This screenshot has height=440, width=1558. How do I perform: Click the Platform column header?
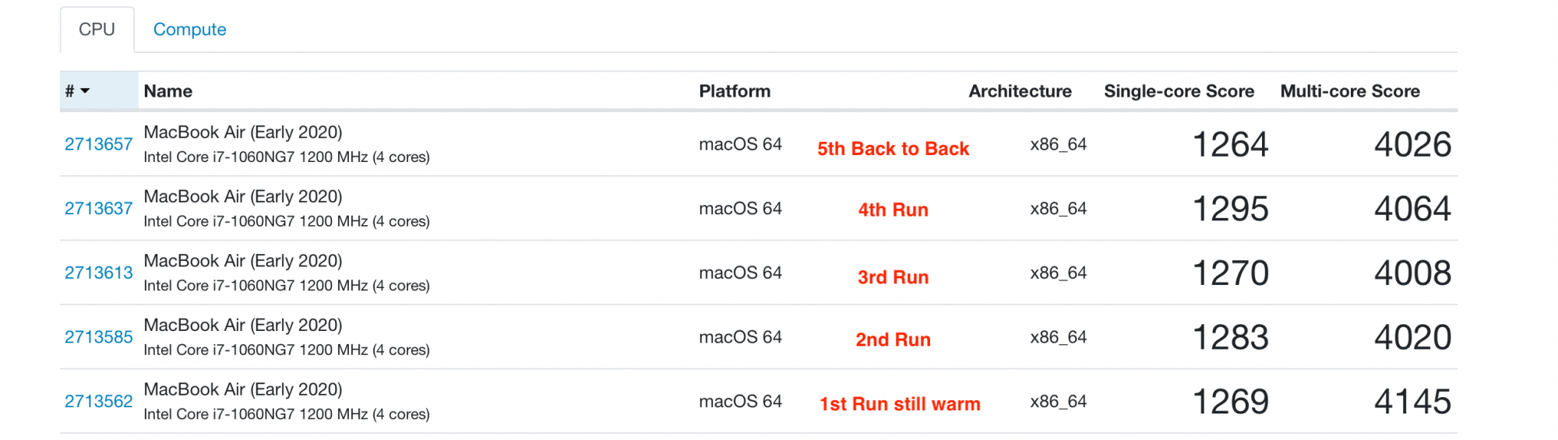pos(735,91)
